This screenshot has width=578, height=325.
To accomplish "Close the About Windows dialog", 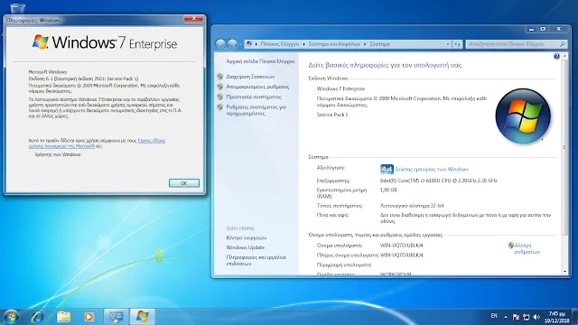I will tap(193, 18).
